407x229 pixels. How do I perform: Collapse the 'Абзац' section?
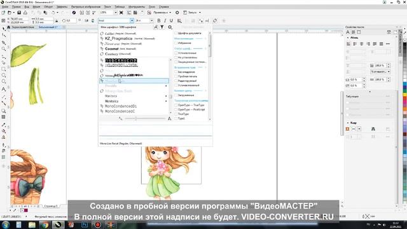pos(348,38)
